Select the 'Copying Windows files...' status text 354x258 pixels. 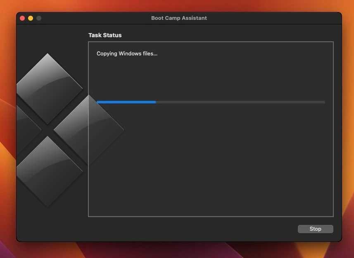point(127,54)
